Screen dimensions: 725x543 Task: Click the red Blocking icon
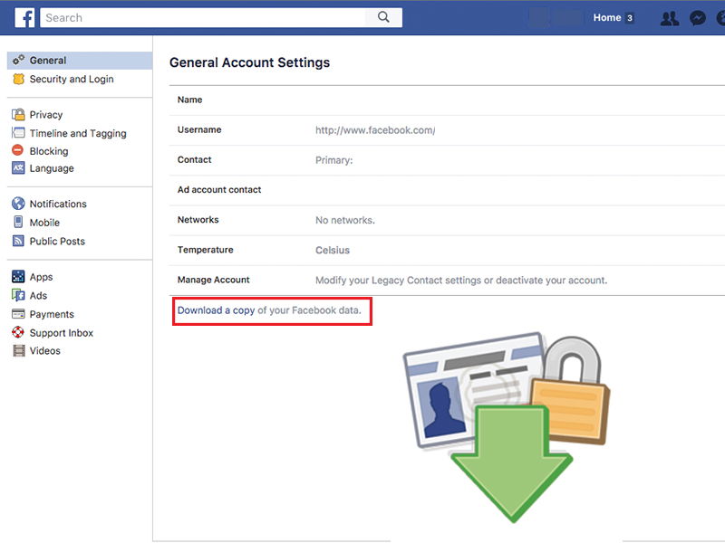click(17, 150)
